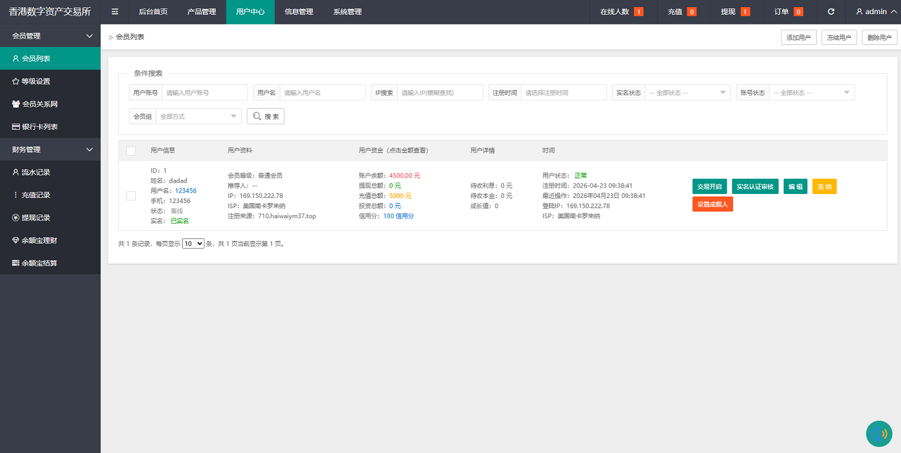The height and width of the screenshot is (453, 901).
Task: Click the 添加用户 button
Action: [x=798, y=38]
